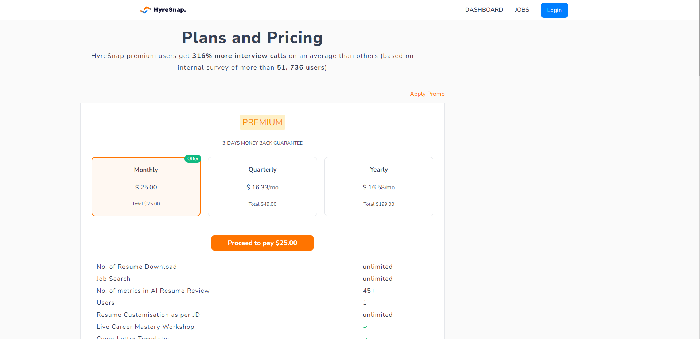
Task: Select the Monthly billing plan card
Action: 146,186
